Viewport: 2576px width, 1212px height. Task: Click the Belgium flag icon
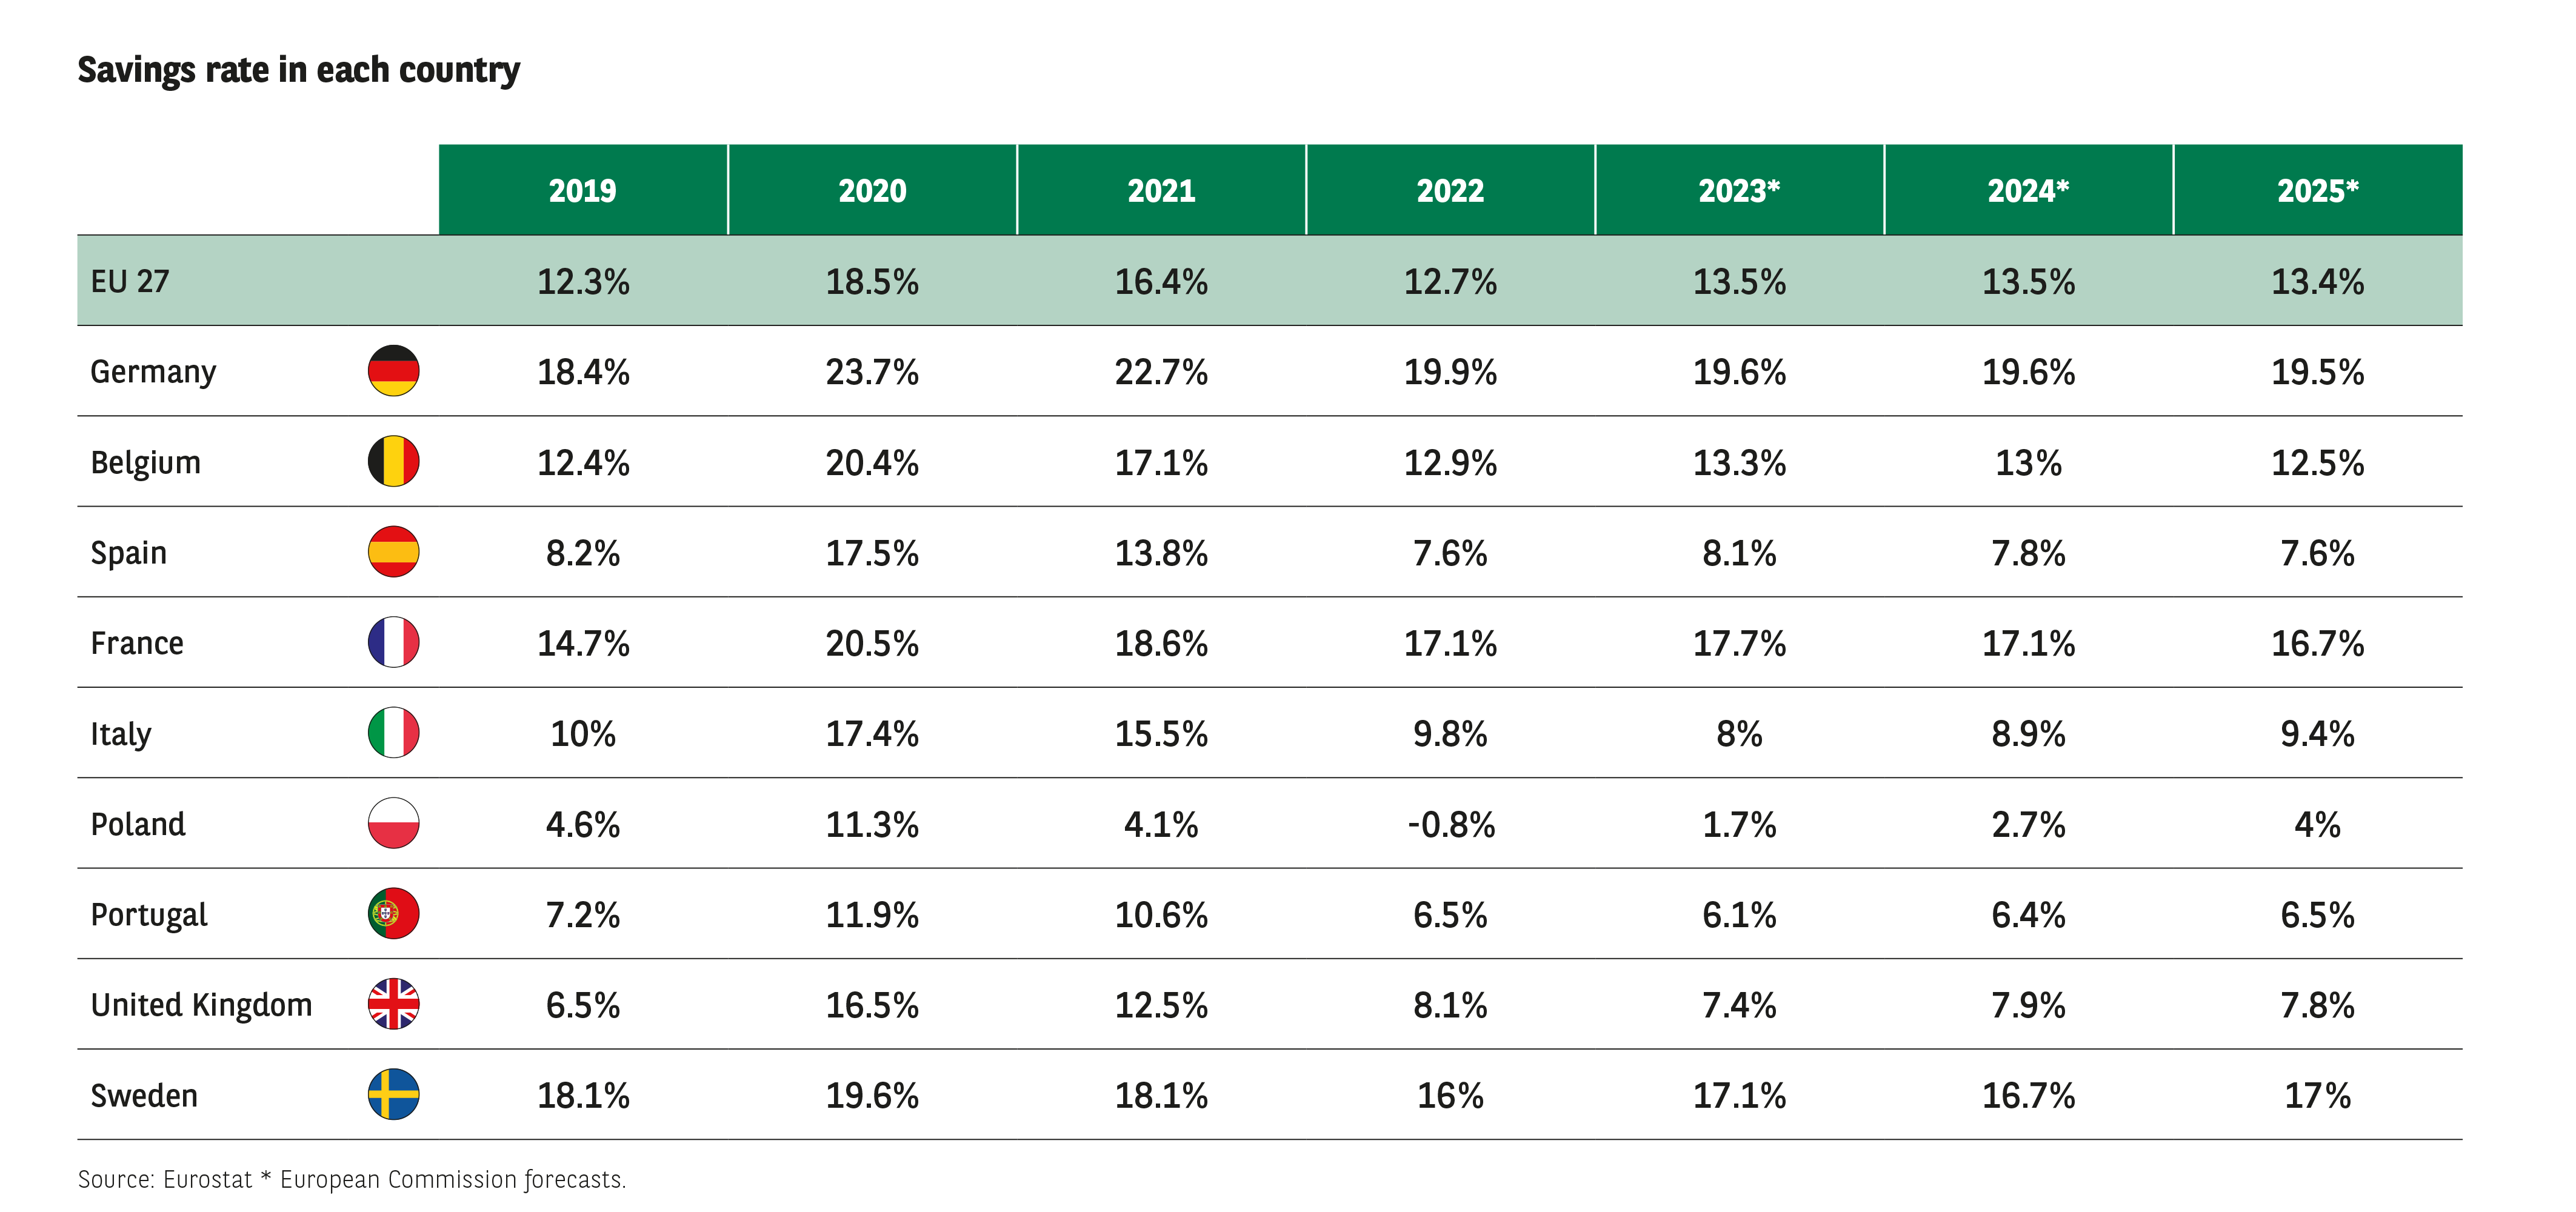(x=393, y=461)
